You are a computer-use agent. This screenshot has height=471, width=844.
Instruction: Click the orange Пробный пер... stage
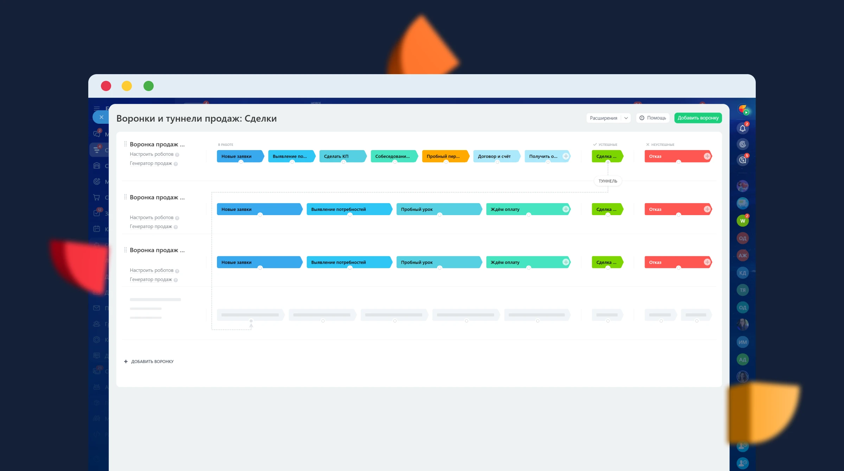click(445, 156)
